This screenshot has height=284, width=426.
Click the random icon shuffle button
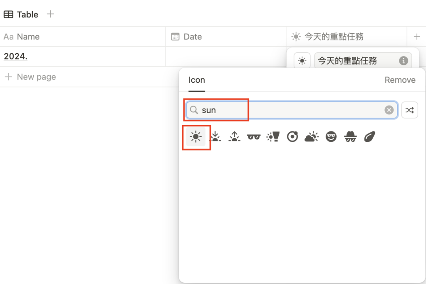pos(409,110)
